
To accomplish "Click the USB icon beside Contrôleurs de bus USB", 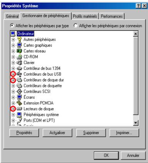I will pos(19,74).
